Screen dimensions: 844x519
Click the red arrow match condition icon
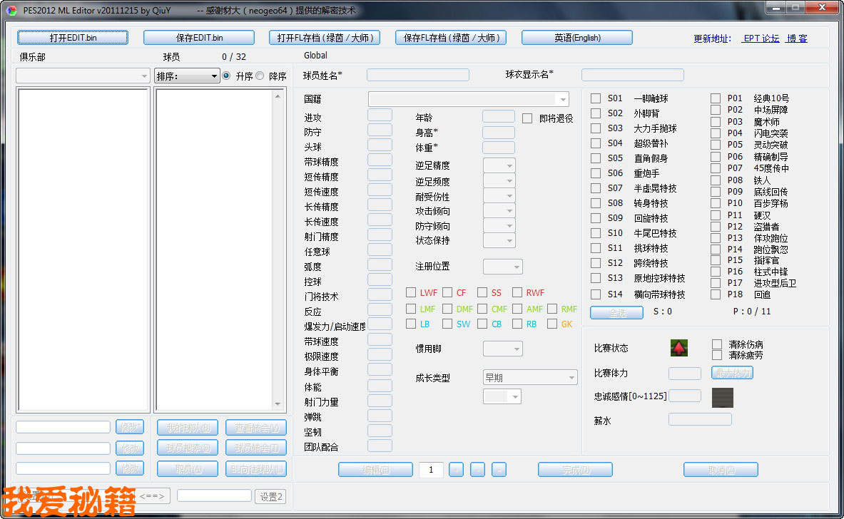click(x=678, y=348)
